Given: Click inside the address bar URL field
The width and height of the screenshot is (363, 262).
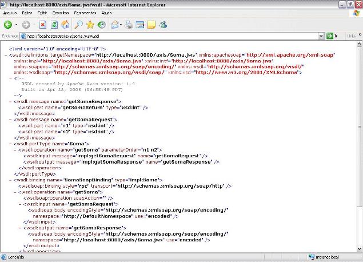Looking at the screenshot, I should pos(171,35).
